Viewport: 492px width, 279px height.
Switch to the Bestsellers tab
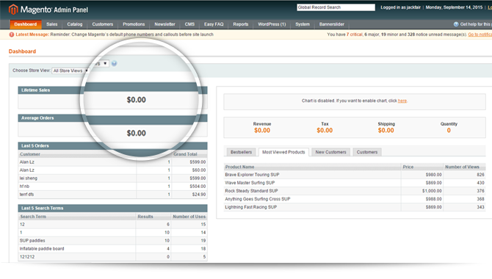coord(242,152)
